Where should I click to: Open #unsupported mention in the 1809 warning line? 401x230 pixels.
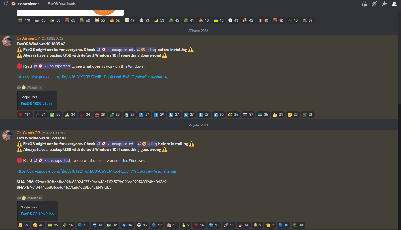coord(115,50)
